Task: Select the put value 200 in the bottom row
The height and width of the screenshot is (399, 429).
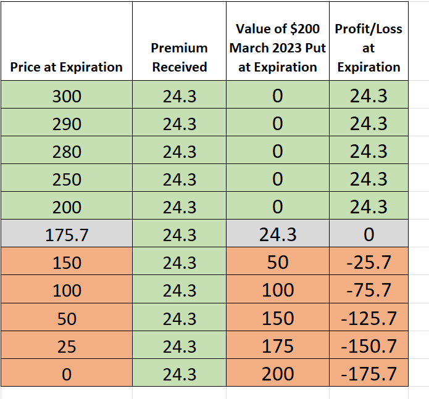Action: click(278, 374)
